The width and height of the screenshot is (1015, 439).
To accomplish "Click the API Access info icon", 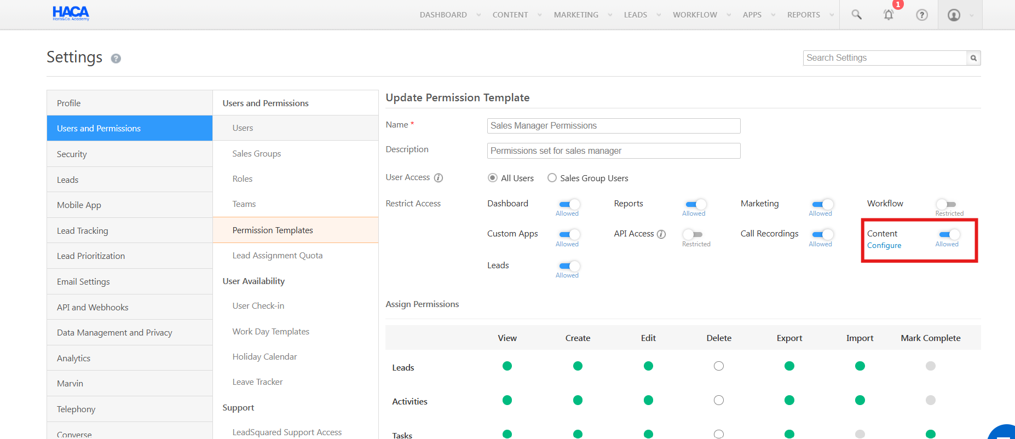I will [661, 234].
